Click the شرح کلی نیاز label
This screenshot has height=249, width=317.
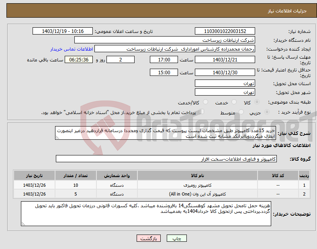point(294,133)
